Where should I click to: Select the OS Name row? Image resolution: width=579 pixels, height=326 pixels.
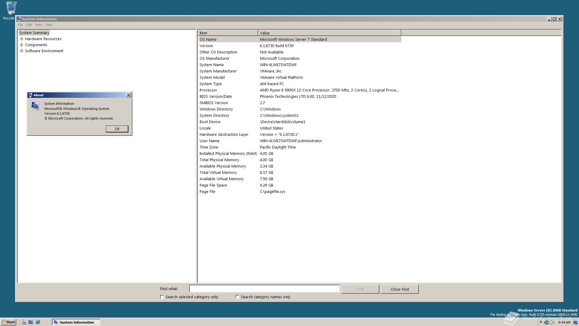300,39
